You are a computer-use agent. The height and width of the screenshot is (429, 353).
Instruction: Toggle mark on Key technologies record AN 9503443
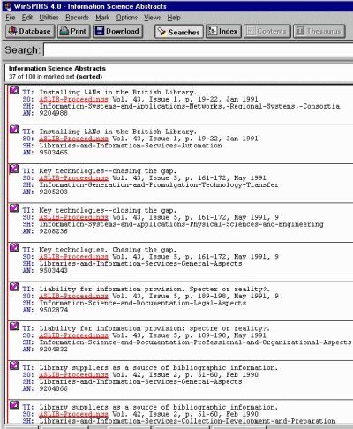pos(14,247)
